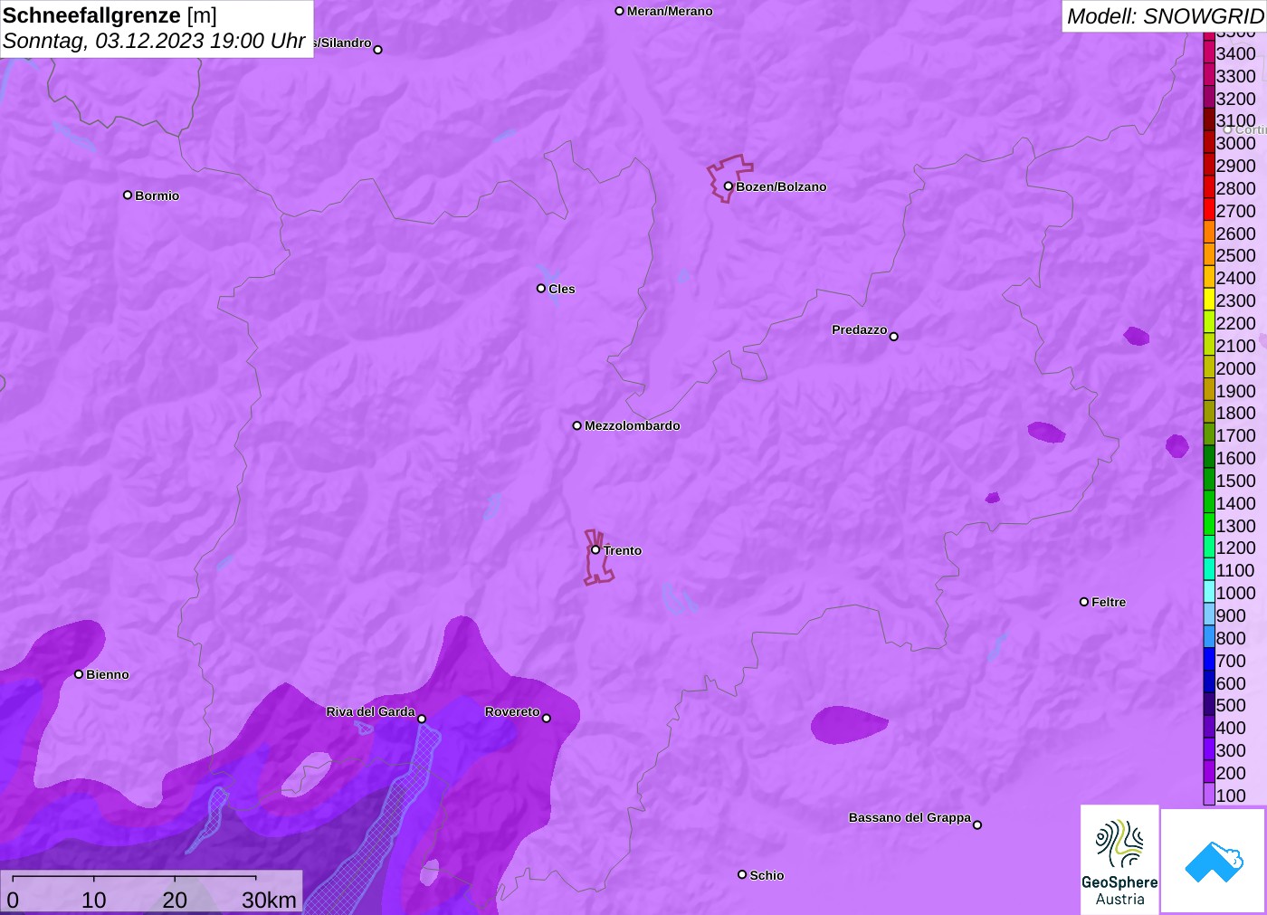The image size is (1267, 915).
Task: Click the Predazzo city marker dot
Action: pyautogui.click(x=894, y=337)
